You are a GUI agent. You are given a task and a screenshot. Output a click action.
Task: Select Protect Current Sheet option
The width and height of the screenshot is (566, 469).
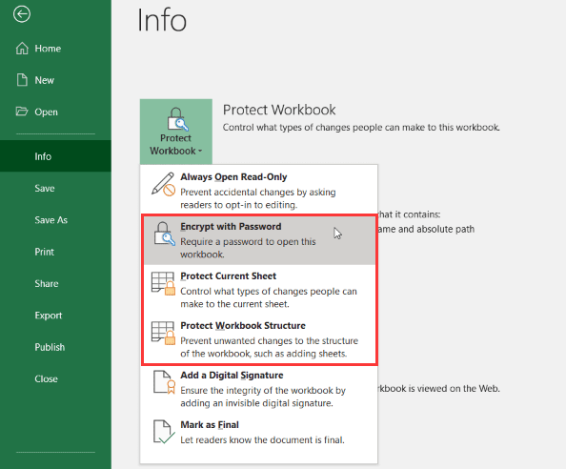pos(259,290)
